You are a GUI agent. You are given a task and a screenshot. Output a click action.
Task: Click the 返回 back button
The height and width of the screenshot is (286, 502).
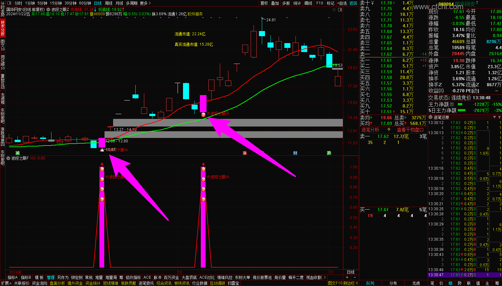coord(353,3)
